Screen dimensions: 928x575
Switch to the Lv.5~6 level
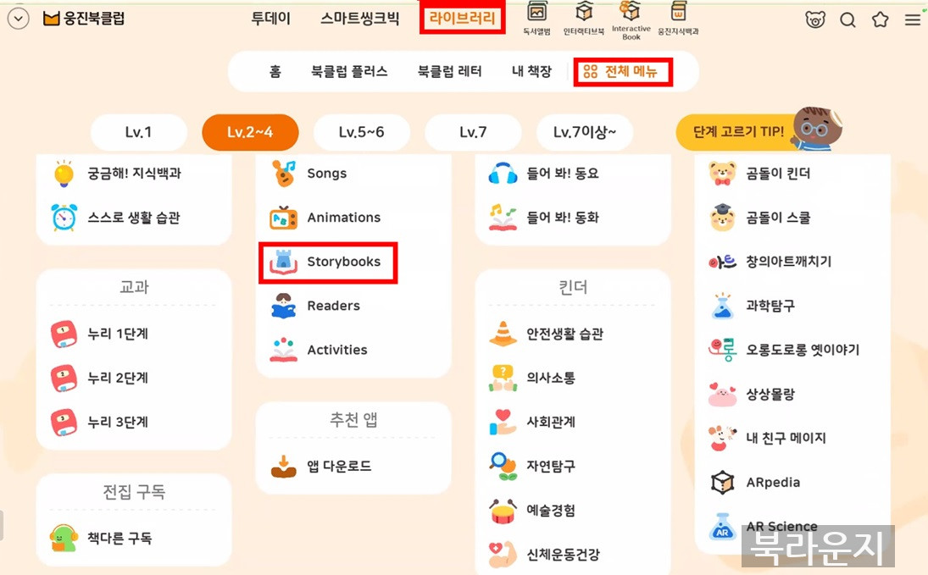click(361, 132)
